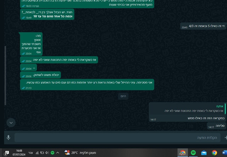The height and width of the screenshot is (157, 227).
Task: Select the message 'סליחה'
Action: click(216, 126)
